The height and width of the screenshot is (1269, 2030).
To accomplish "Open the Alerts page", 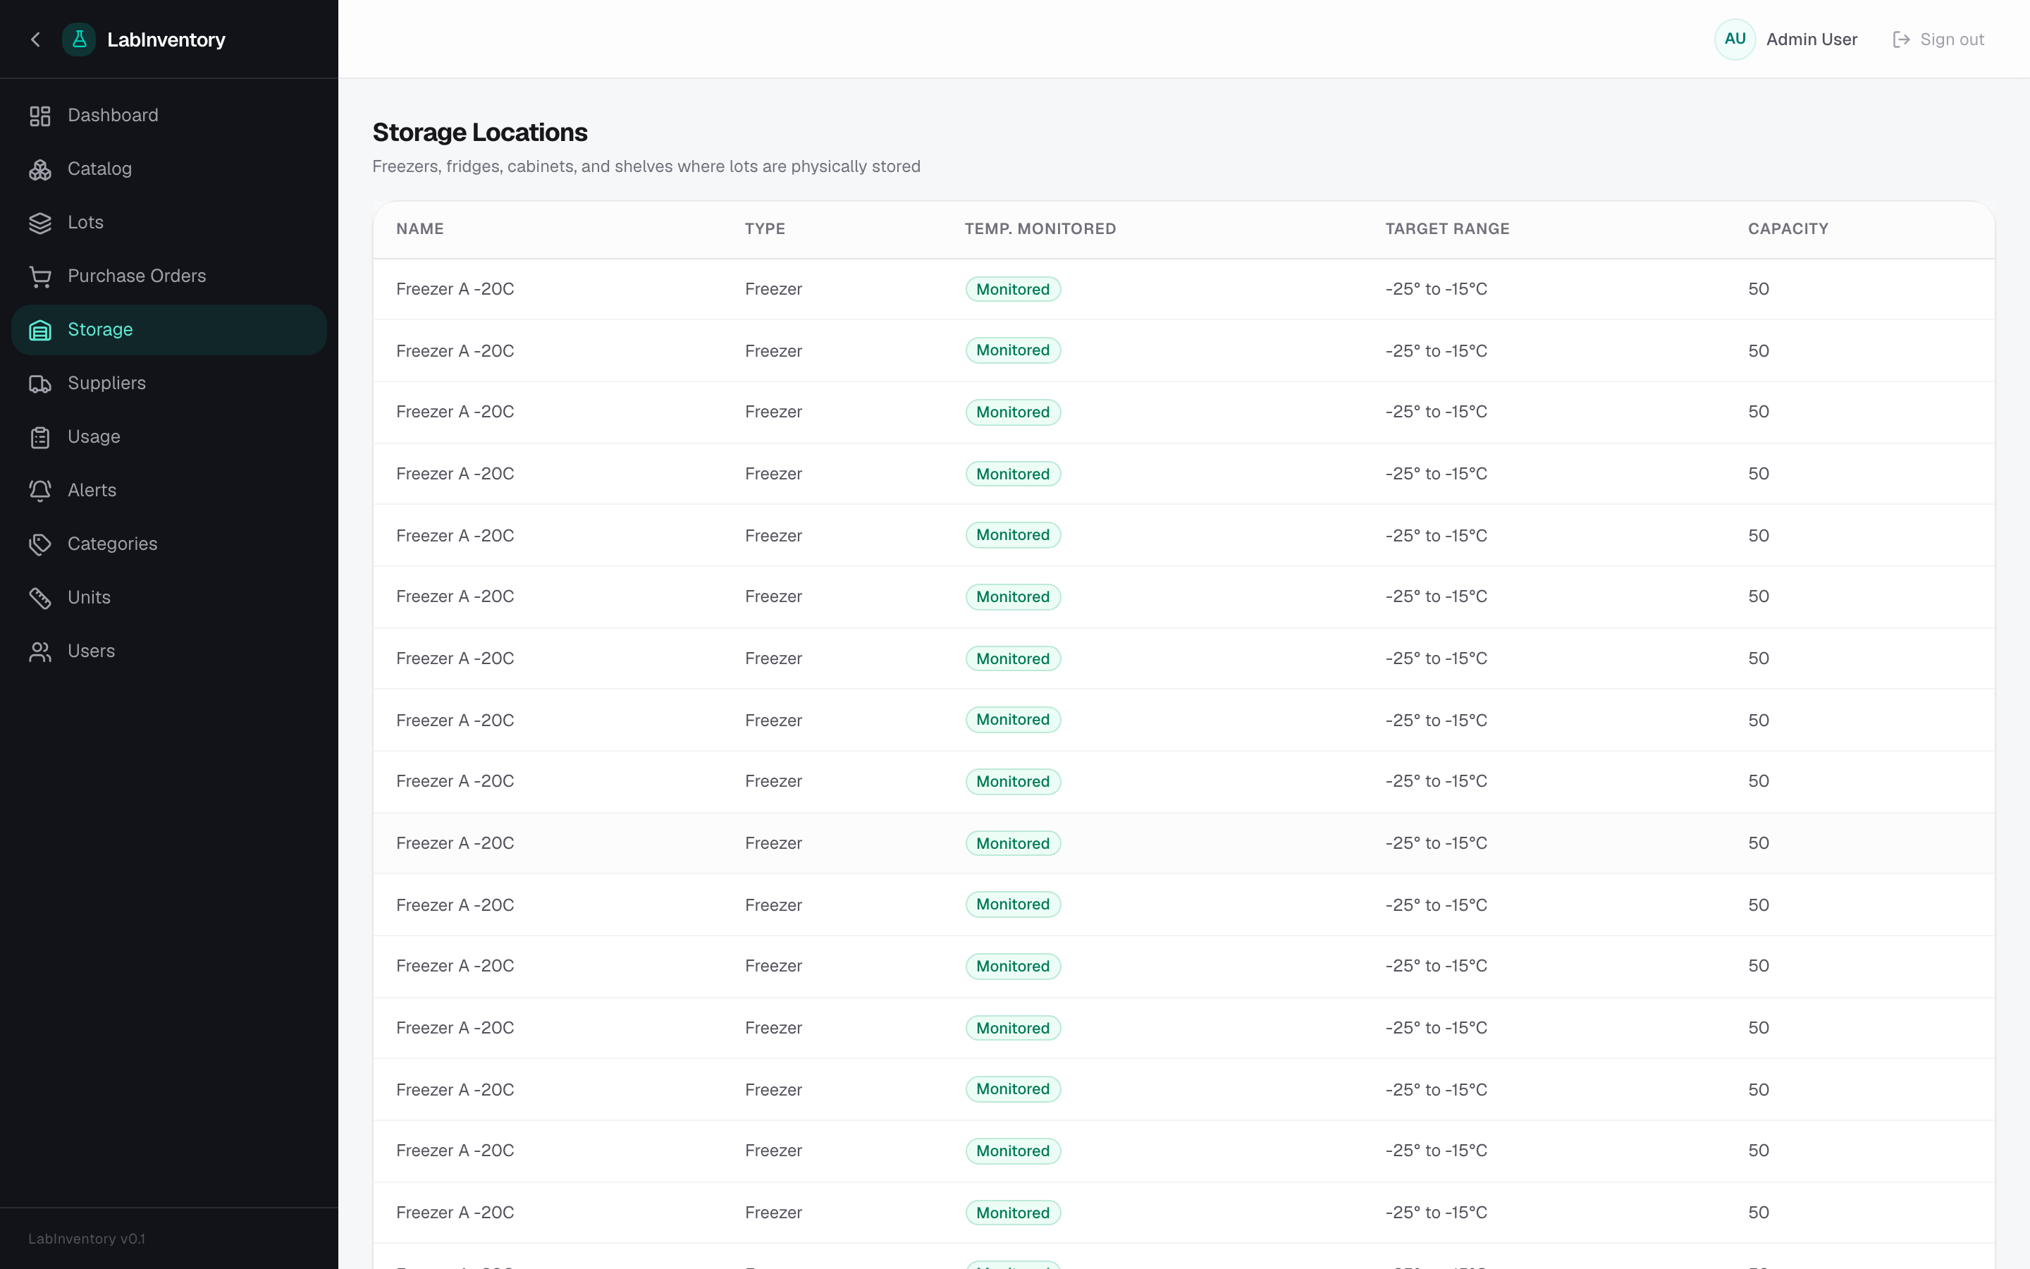I will coord(168,490).
